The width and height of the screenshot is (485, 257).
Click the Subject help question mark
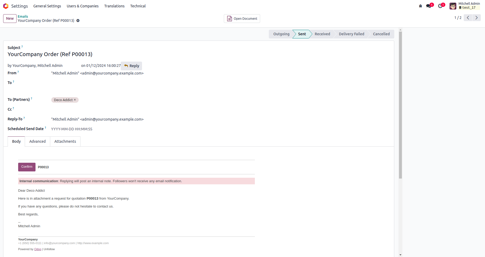22,47
